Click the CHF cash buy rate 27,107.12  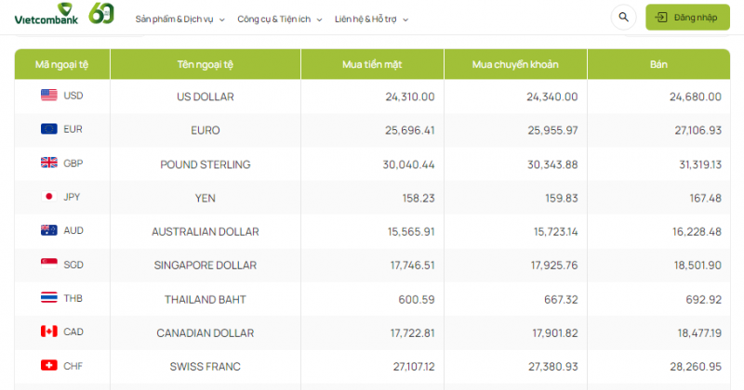(414, 367)
